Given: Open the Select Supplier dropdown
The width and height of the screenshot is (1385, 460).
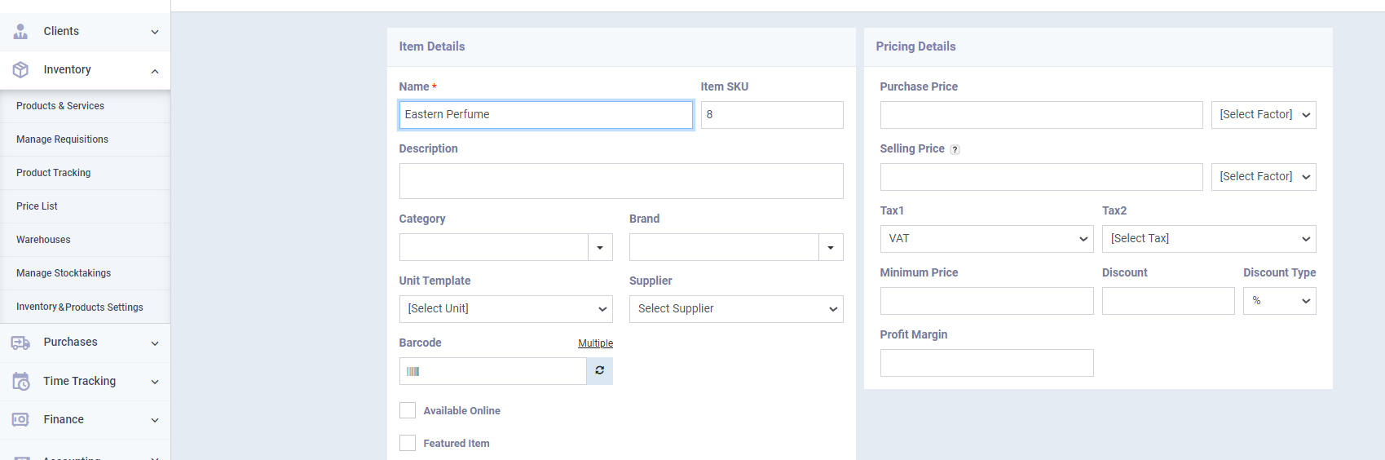Looking at the screenshot, I should click(x=735, y=309).
